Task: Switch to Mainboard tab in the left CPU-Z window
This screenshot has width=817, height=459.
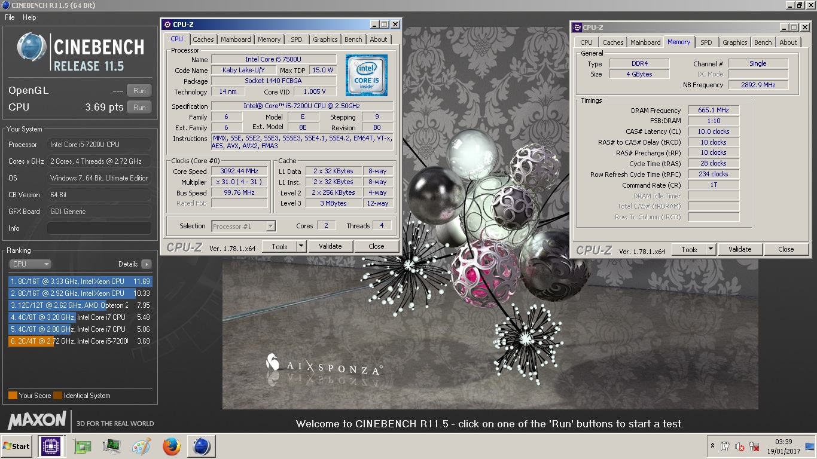Action: click(x=236, y=39)
